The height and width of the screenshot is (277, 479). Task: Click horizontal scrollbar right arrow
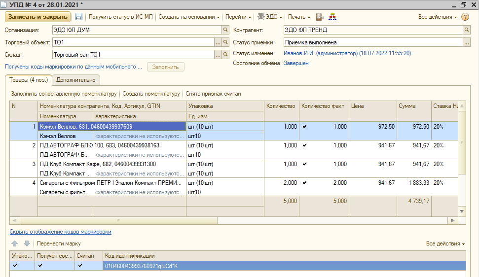click(453, 220)
